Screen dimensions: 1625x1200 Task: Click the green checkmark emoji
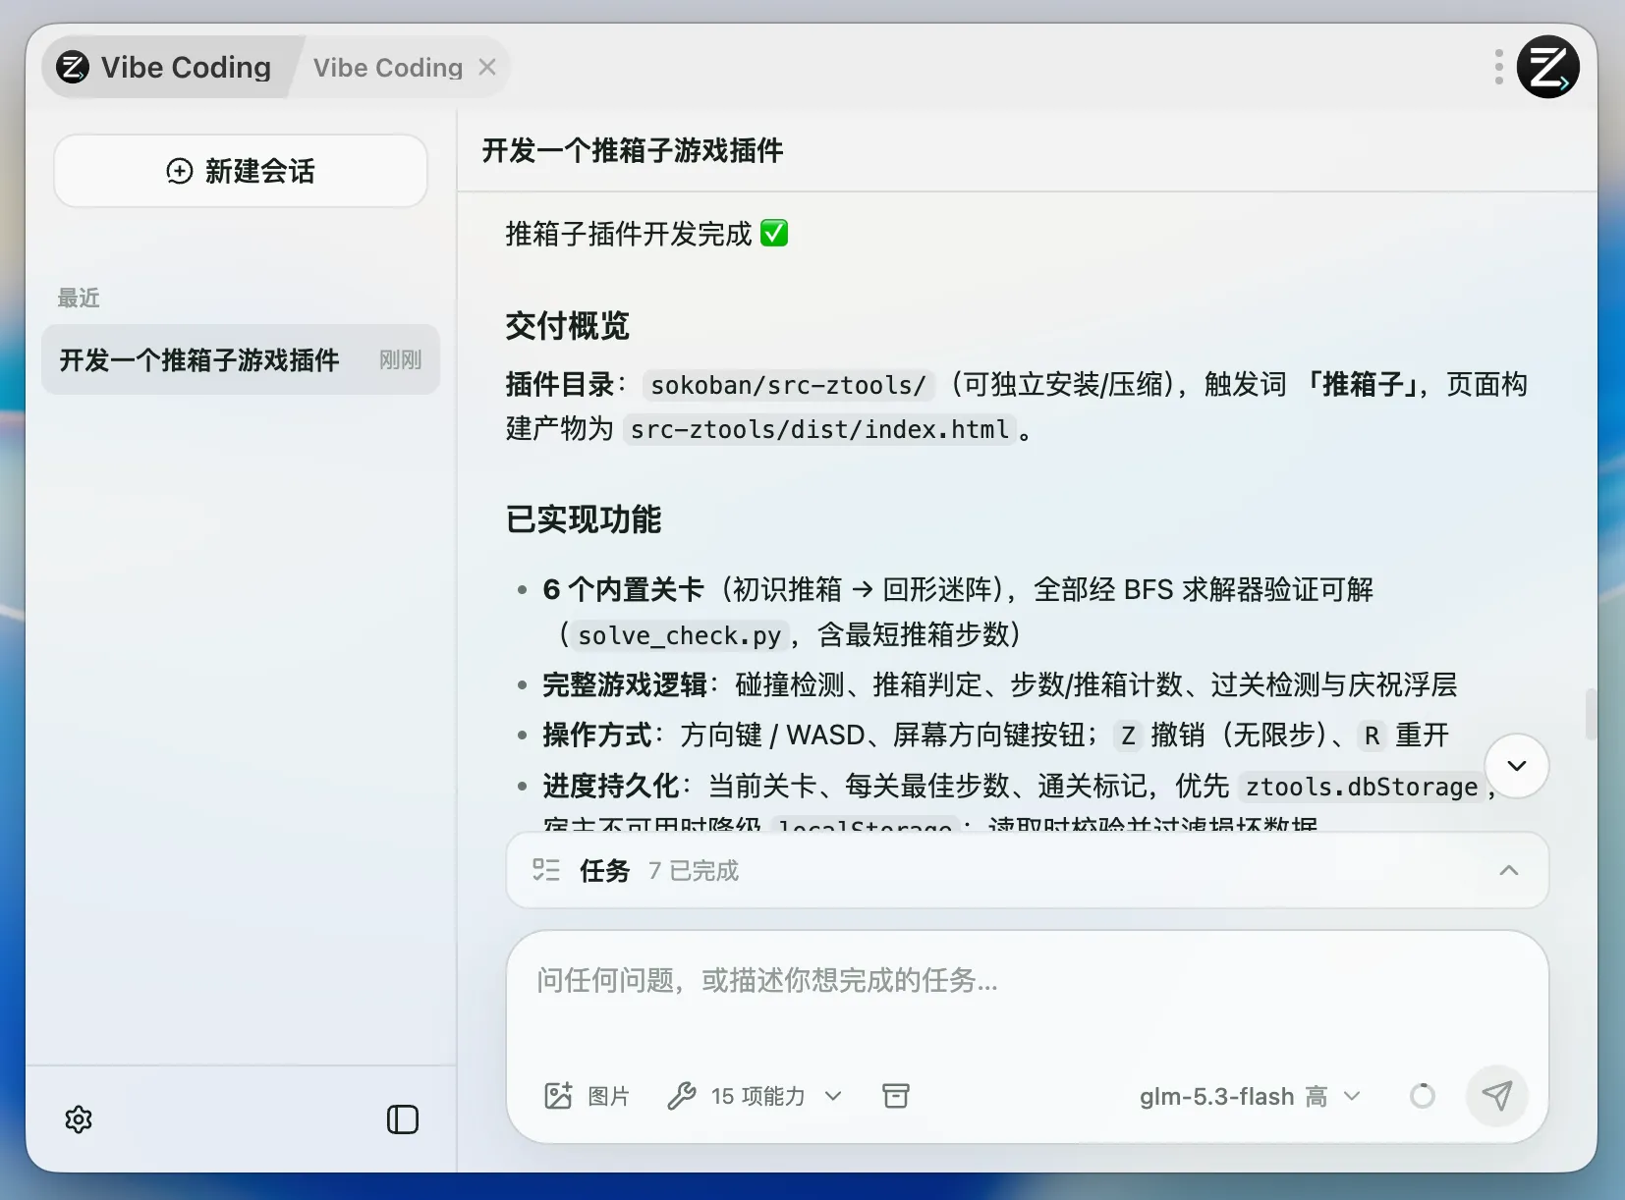pos(774,234)
